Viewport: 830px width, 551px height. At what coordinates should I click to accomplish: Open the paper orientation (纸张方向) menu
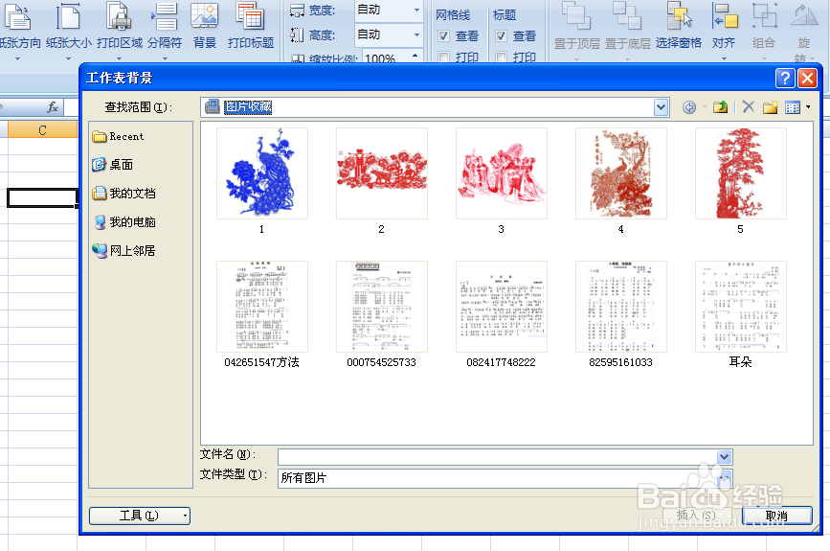click(19, 32)
